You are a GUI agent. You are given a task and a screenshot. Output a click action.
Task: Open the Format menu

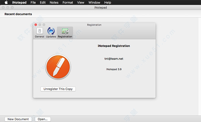68,2
